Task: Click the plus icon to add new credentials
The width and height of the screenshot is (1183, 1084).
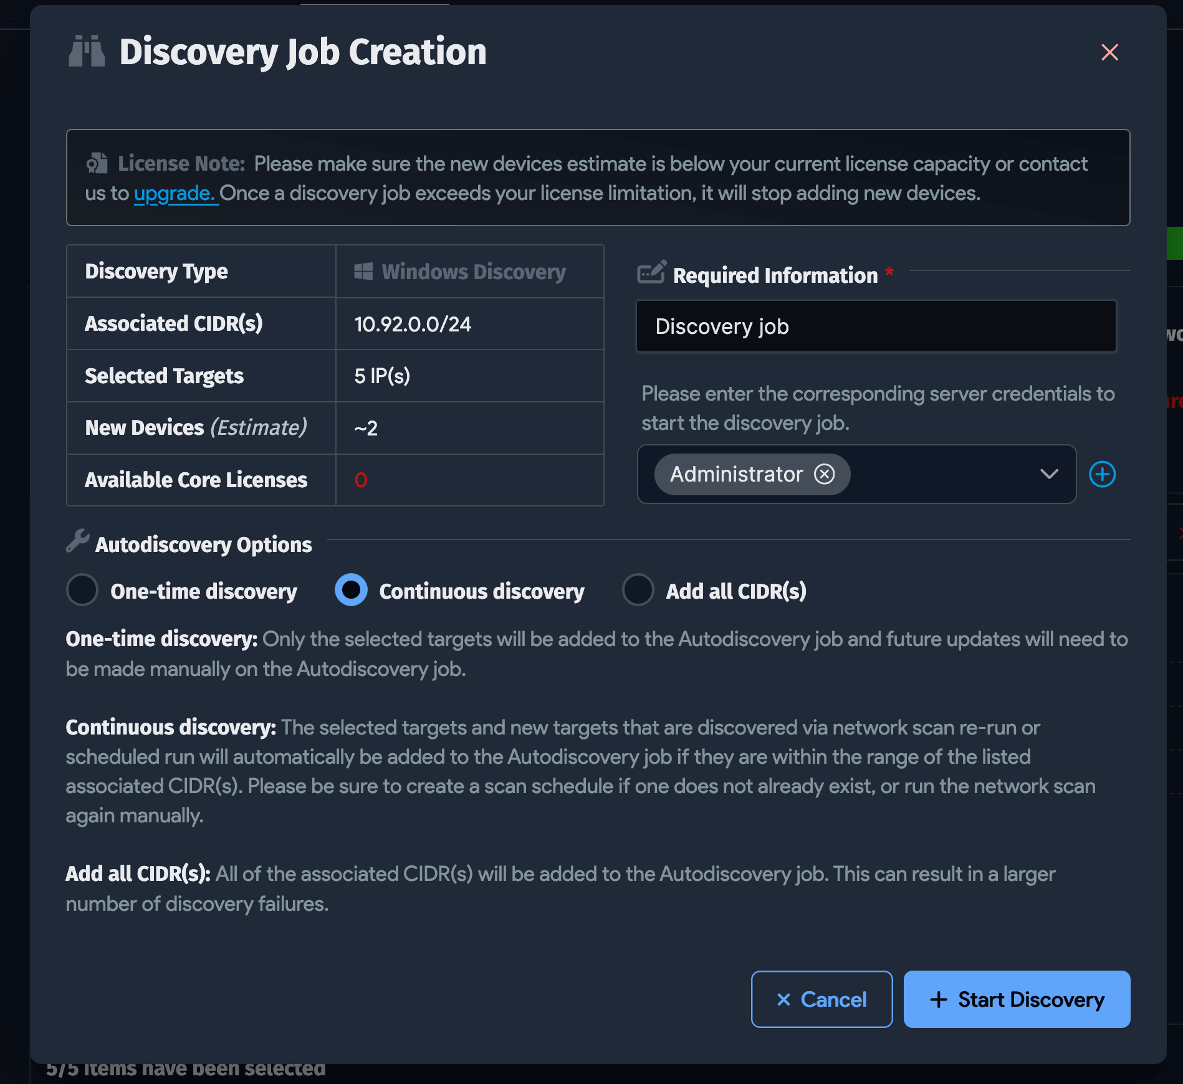Action: [x=1102, y=474]
